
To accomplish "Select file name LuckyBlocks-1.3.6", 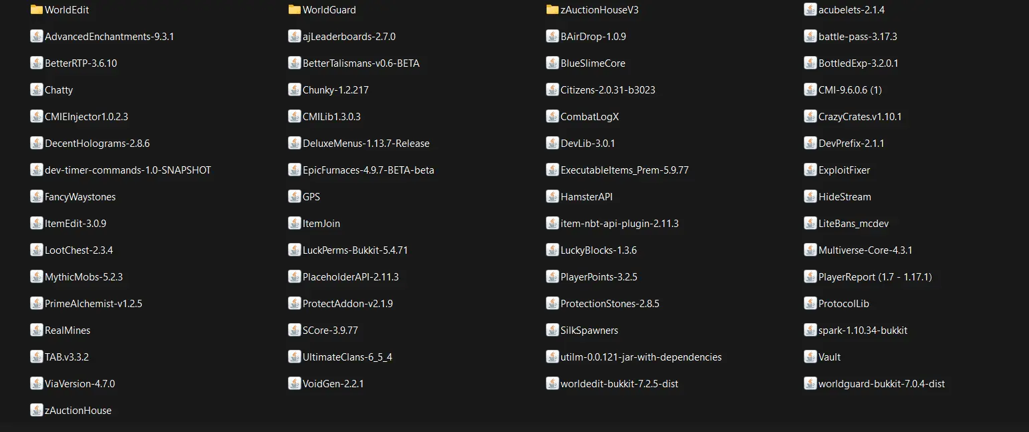I will [599, 250].
